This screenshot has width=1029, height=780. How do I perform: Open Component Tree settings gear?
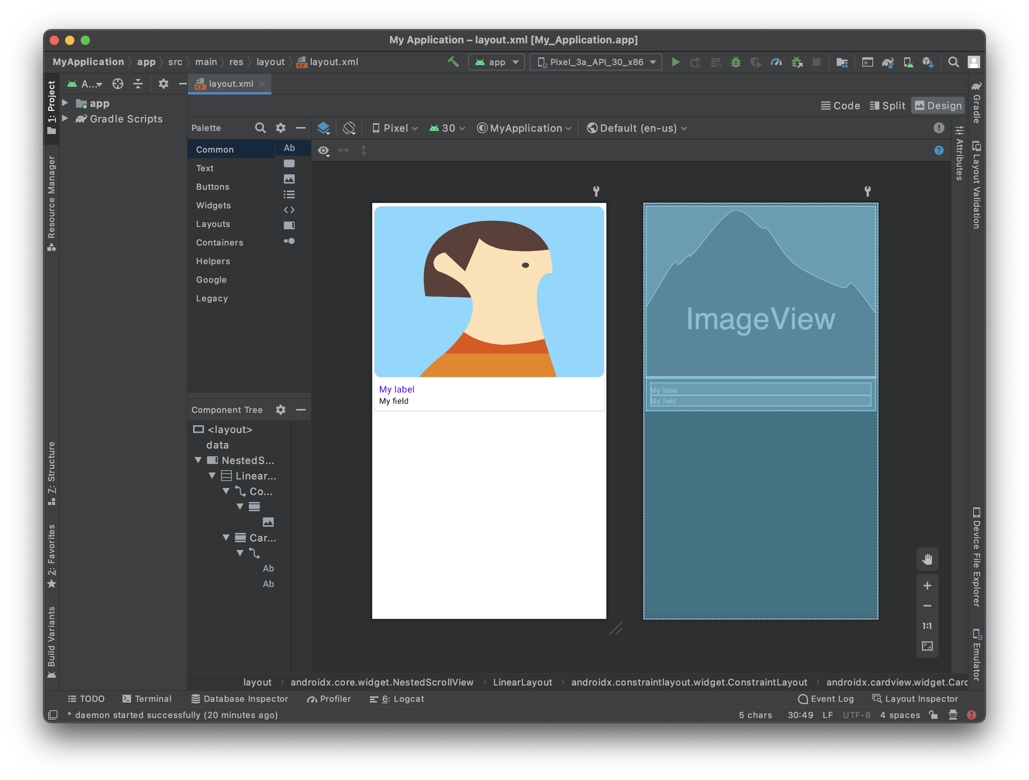(280, 409)
